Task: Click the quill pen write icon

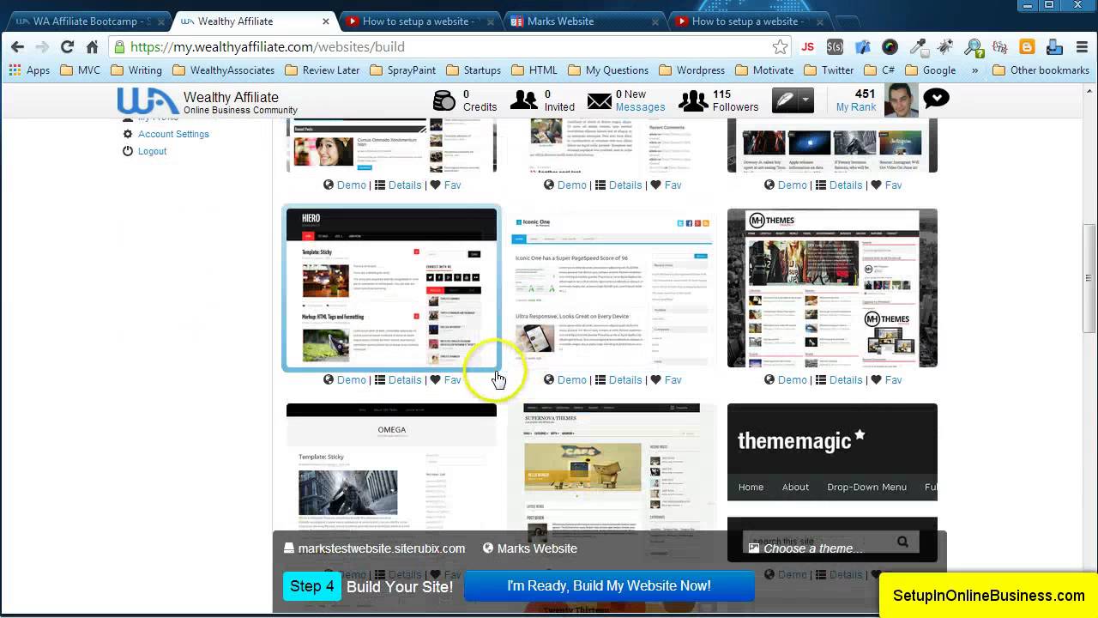Action: 784,100
